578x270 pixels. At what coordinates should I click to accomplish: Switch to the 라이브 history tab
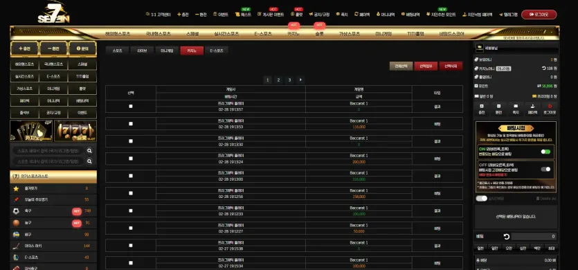[142, 51]
